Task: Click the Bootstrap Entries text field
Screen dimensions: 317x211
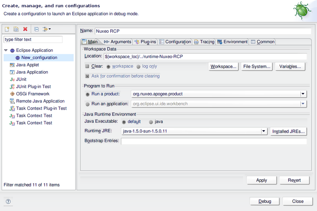Action: [214, 141]
